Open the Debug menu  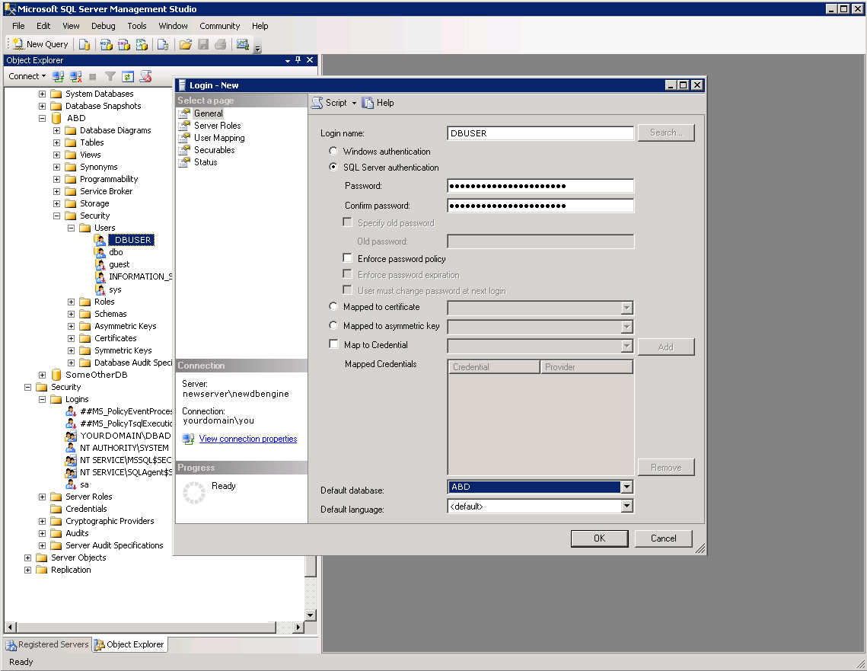point(104,26)
